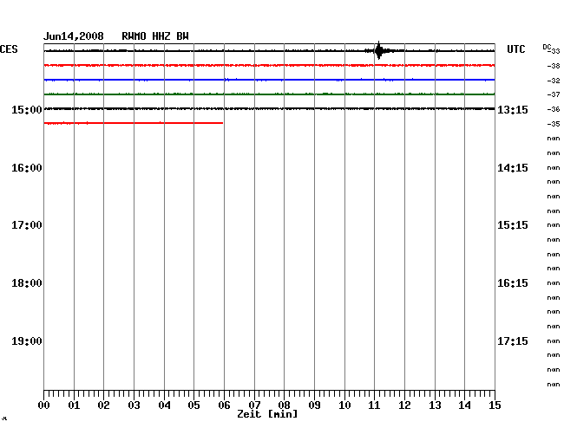This screenshot has width=564, height=428.
Task: Click the 14 minute axis tick label
Action: (x=464, y=405)
